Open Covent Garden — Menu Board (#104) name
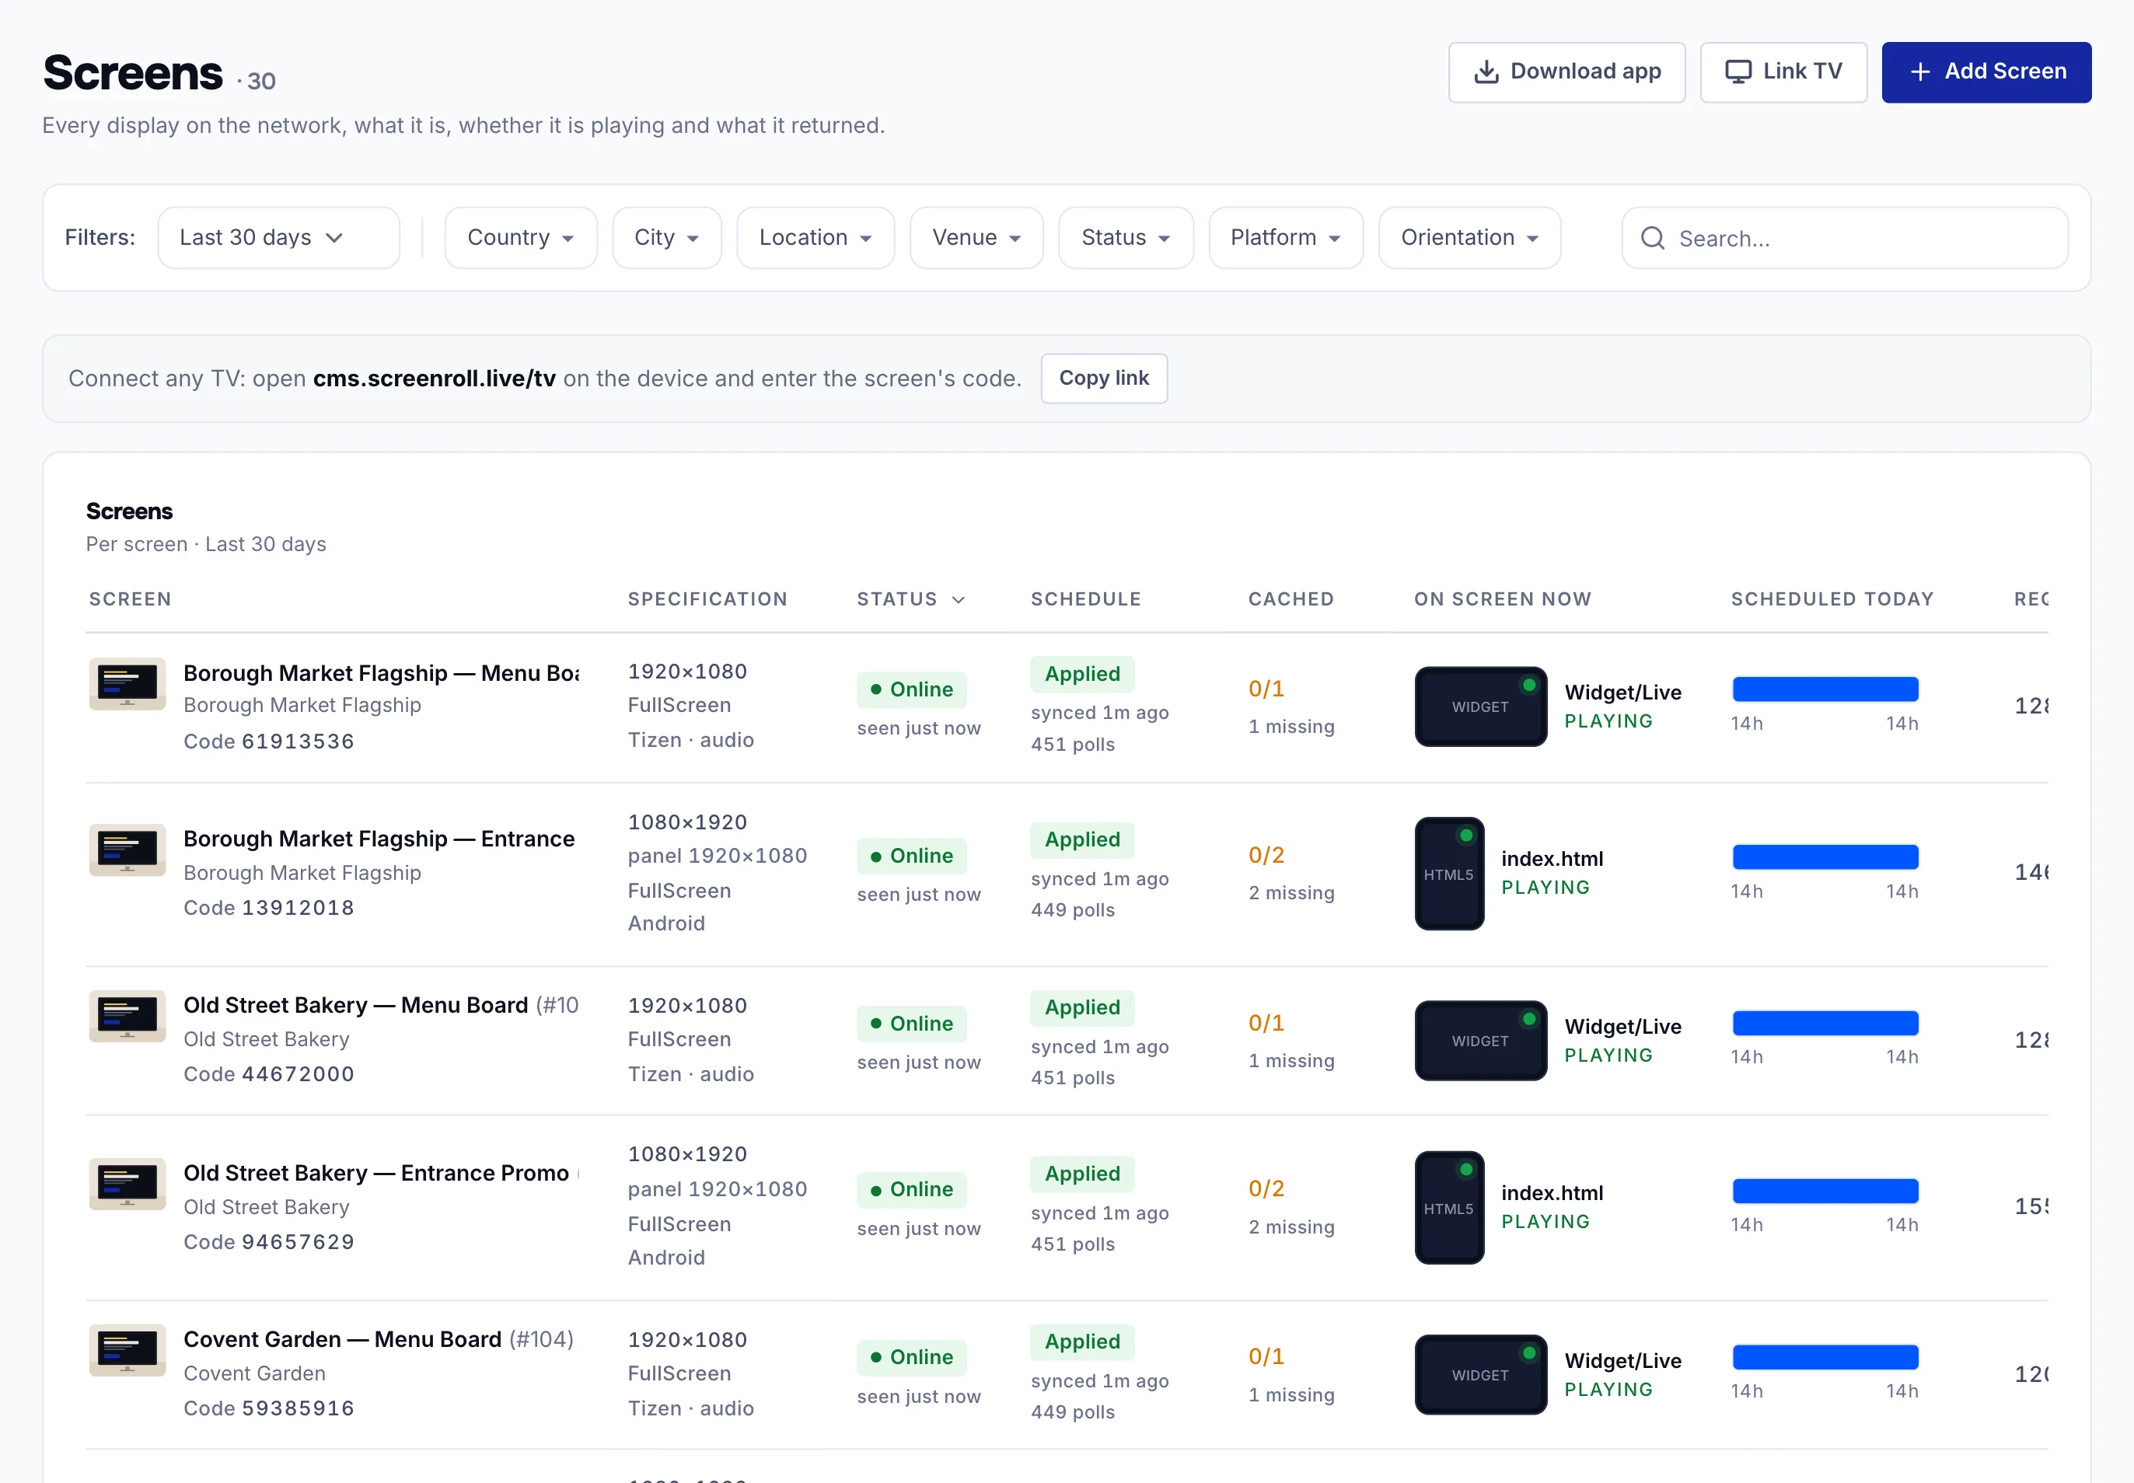This screenshot has width=2134, height=1483. pos(379,1339)
